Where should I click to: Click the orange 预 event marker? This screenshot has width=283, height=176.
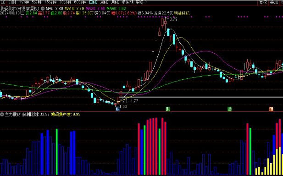pos(271,109)
